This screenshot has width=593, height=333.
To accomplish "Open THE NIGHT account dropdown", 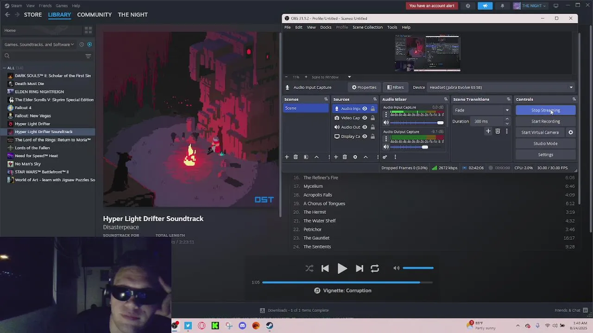I will [530, 6].
